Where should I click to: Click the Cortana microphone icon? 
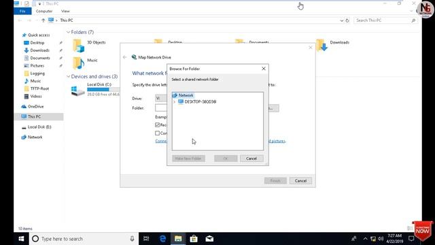click(x=132, y=239)
